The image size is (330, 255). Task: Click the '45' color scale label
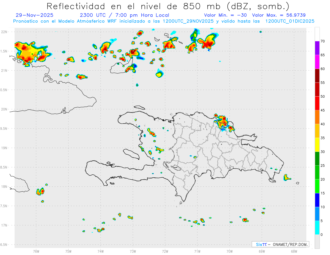(x=323, y=110)
